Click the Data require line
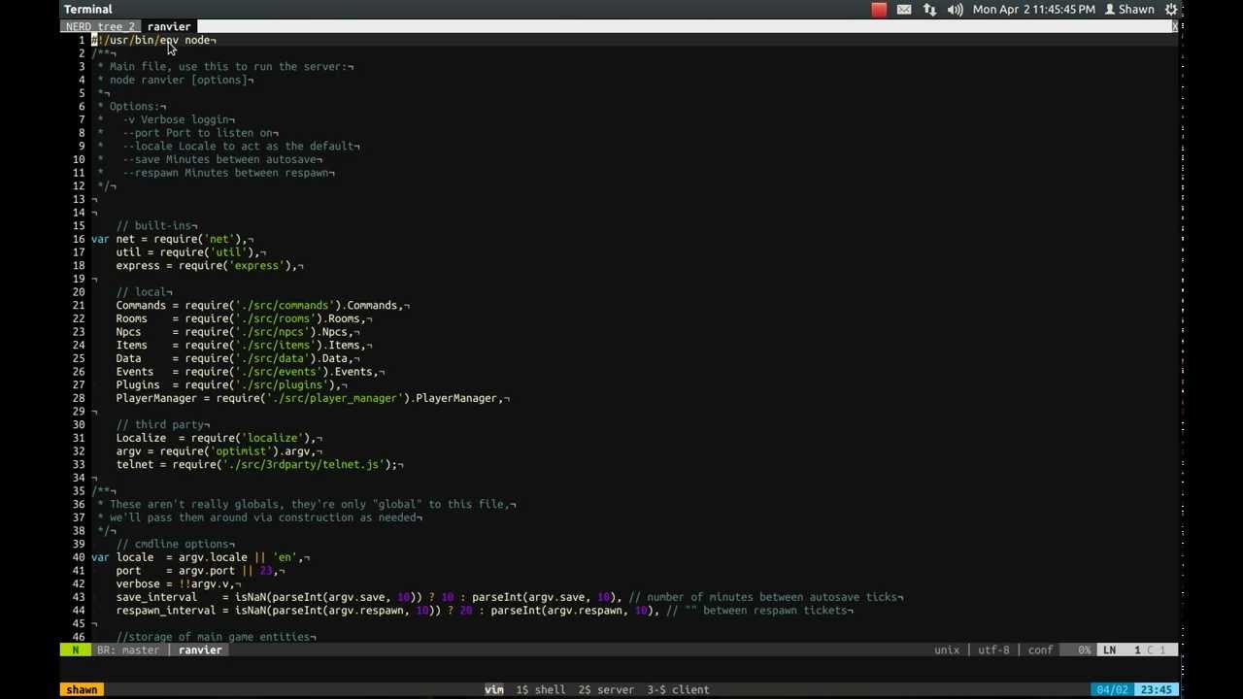The image size is (1243, 699). [237, 358]
